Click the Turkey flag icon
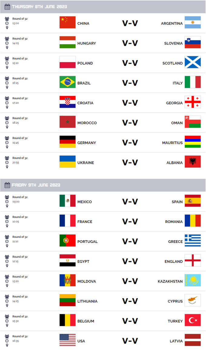Screen dimensions: 206x351 point(193,320)
